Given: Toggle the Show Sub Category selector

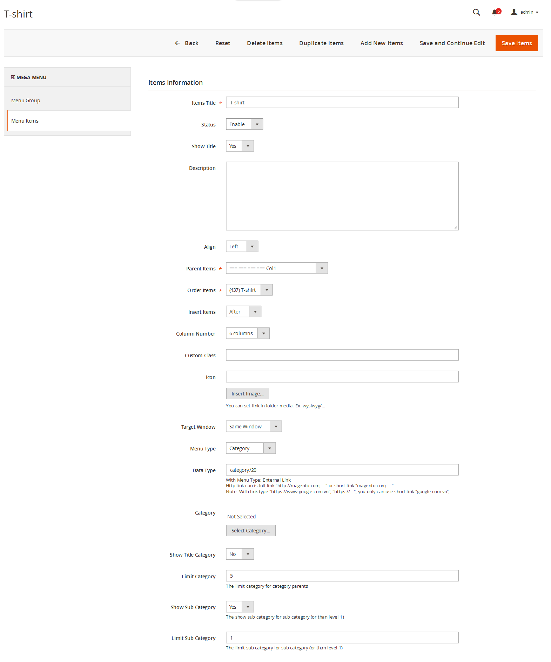Looking at the screenshot, I should [240, 607].
